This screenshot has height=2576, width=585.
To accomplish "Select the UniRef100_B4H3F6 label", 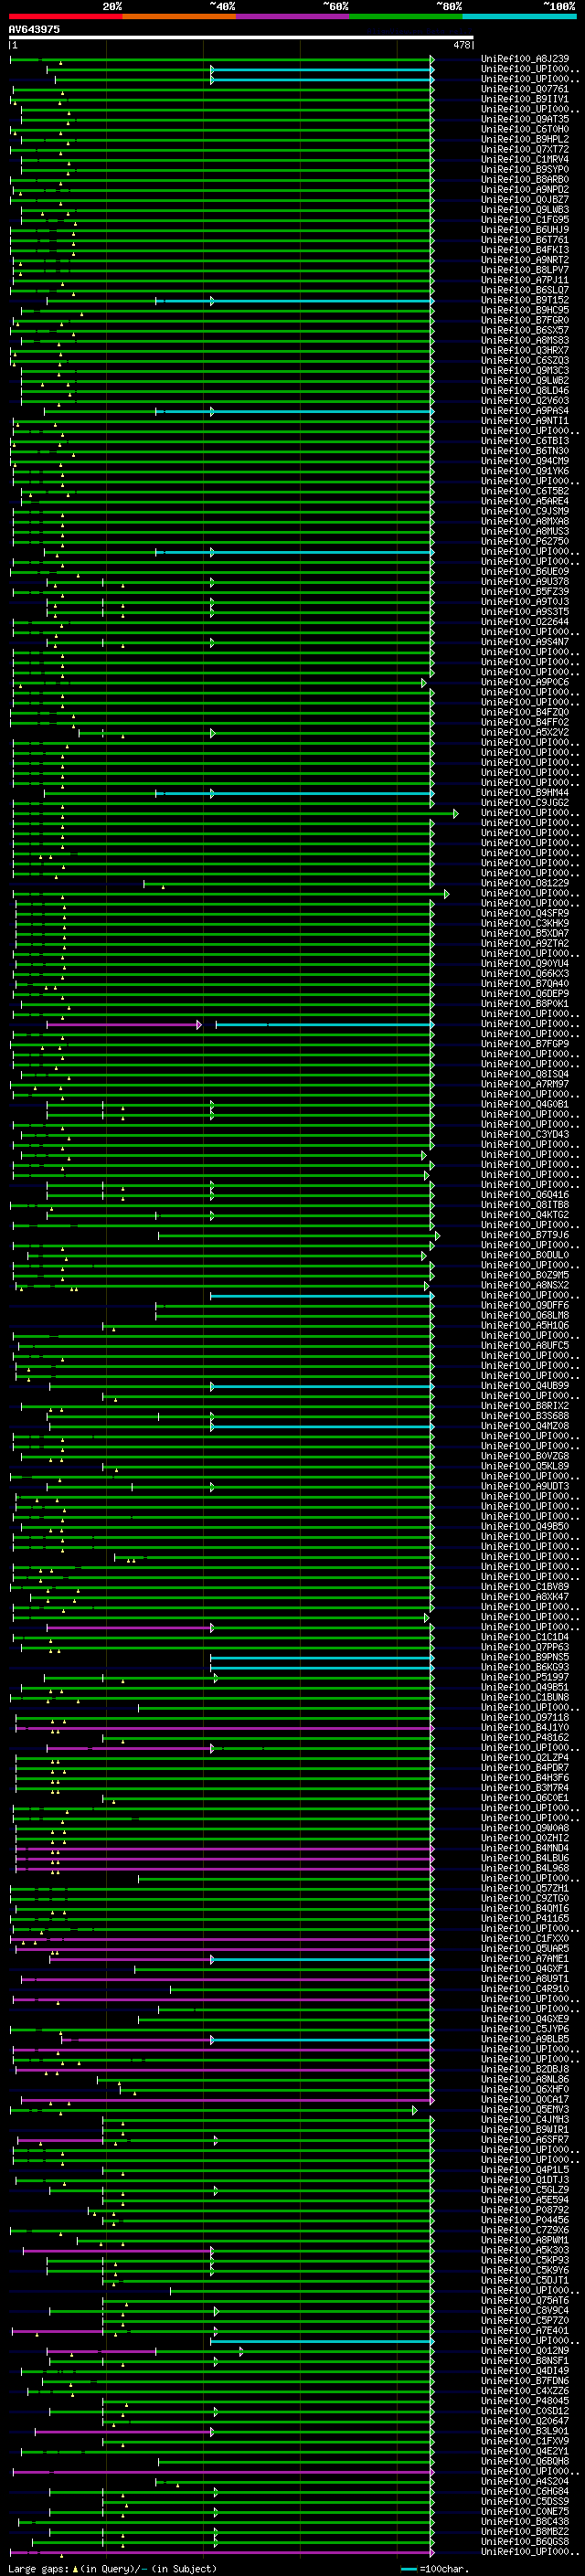I will tap(525, 1777).
